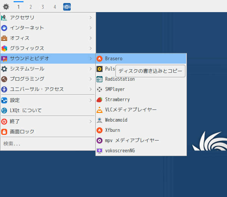Launch RadioStation from the submenu
This screenshot has width=227, height=197.
(x=141, y=79)
